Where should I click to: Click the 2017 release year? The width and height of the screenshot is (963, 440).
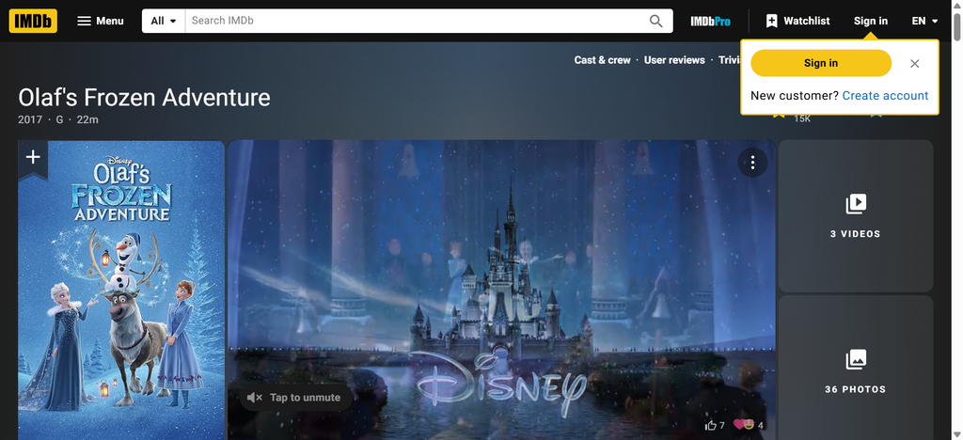[30, 119]
